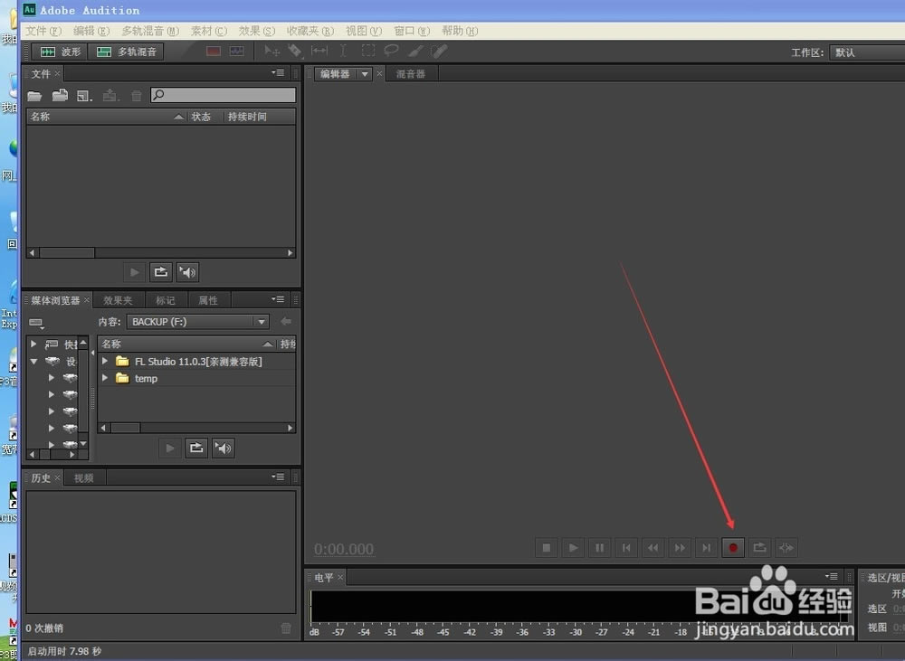Open the BACKUP (F:) content drive dropdown

(x=261, y=321)
